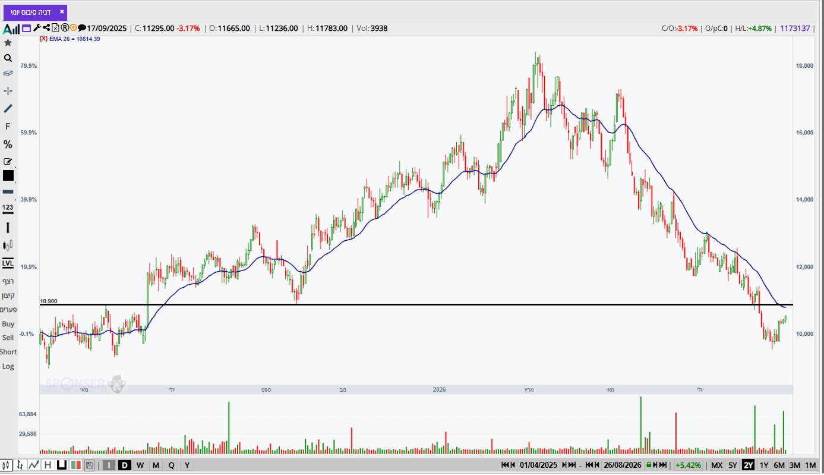Set chart range to 3M

click(x=795, y=465)
